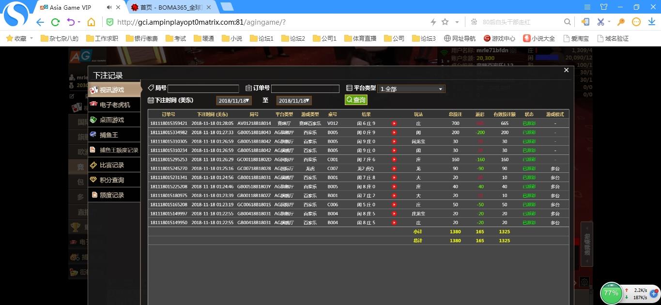Play the video replay for order 181118015310234
661x305 pixels.
(x=394, y=151)
